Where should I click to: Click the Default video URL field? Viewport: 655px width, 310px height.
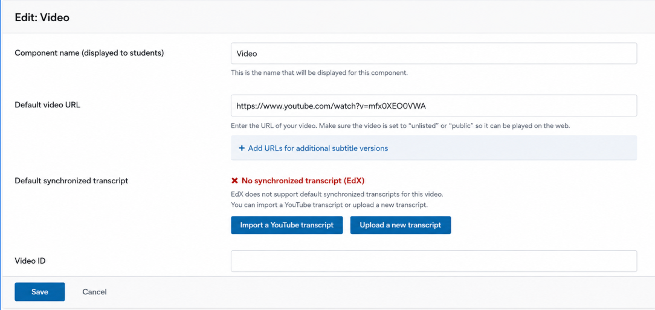(x=434, y=106)
